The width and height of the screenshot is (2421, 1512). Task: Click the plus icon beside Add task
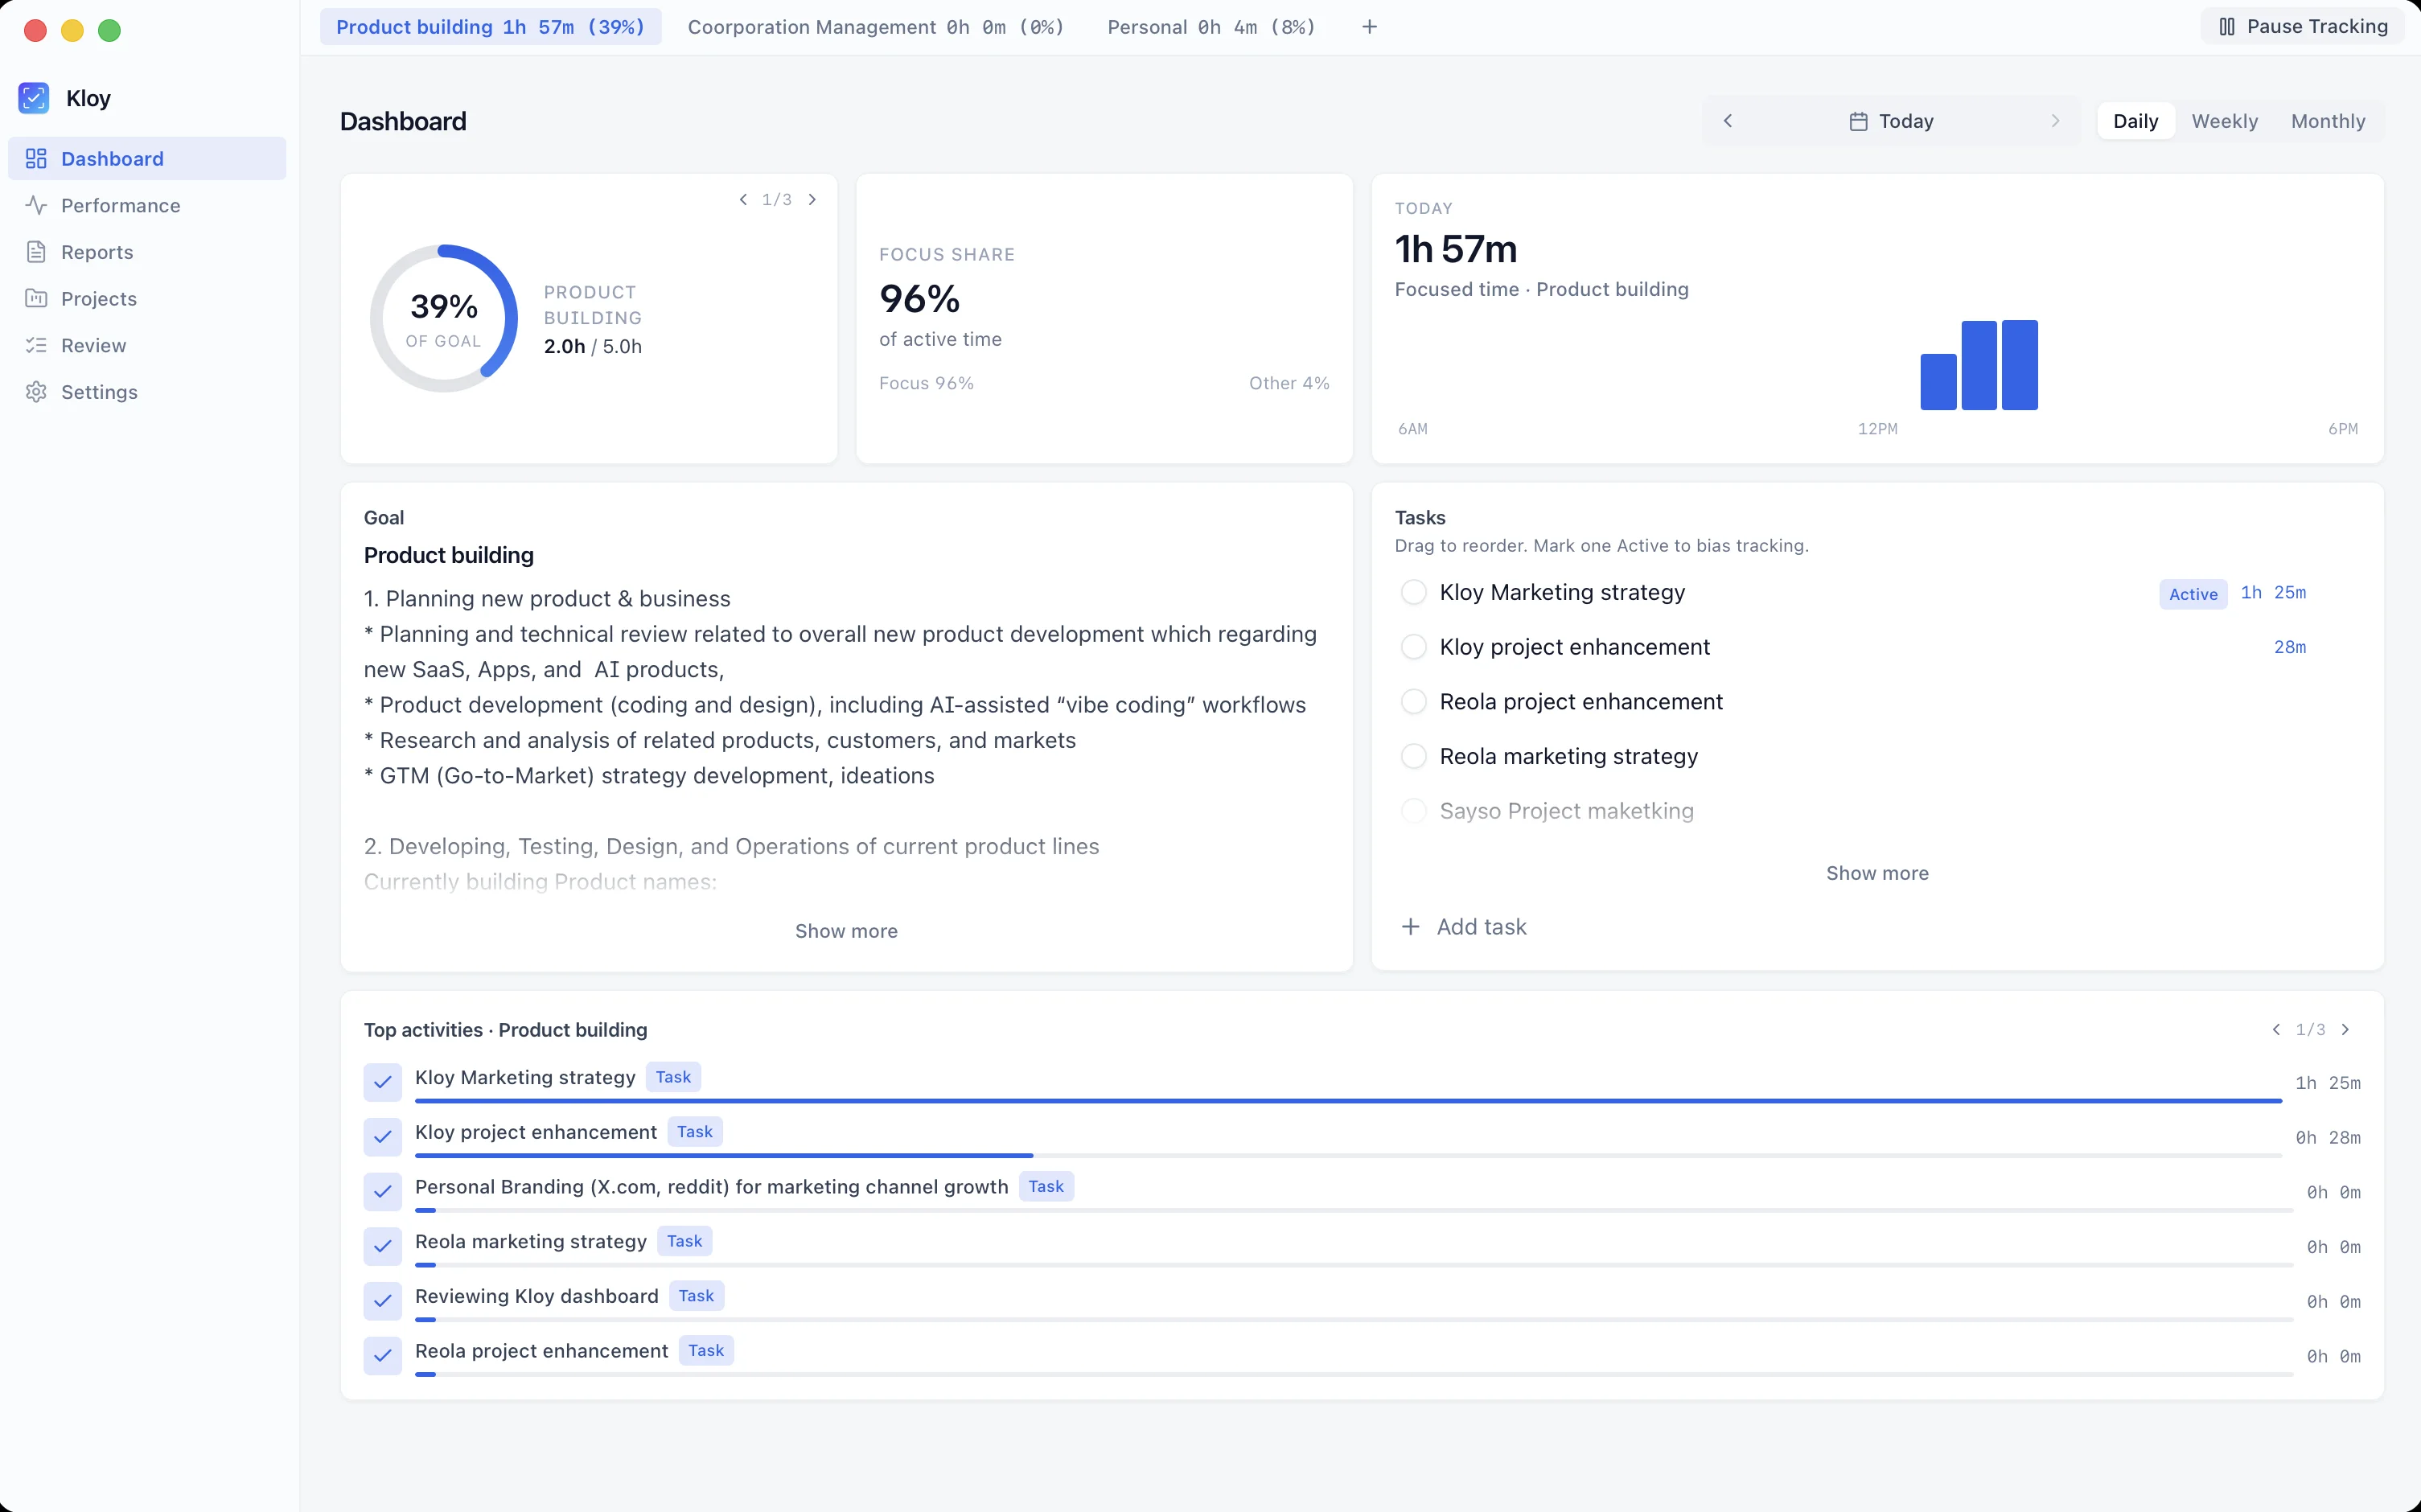[1410, 927]
